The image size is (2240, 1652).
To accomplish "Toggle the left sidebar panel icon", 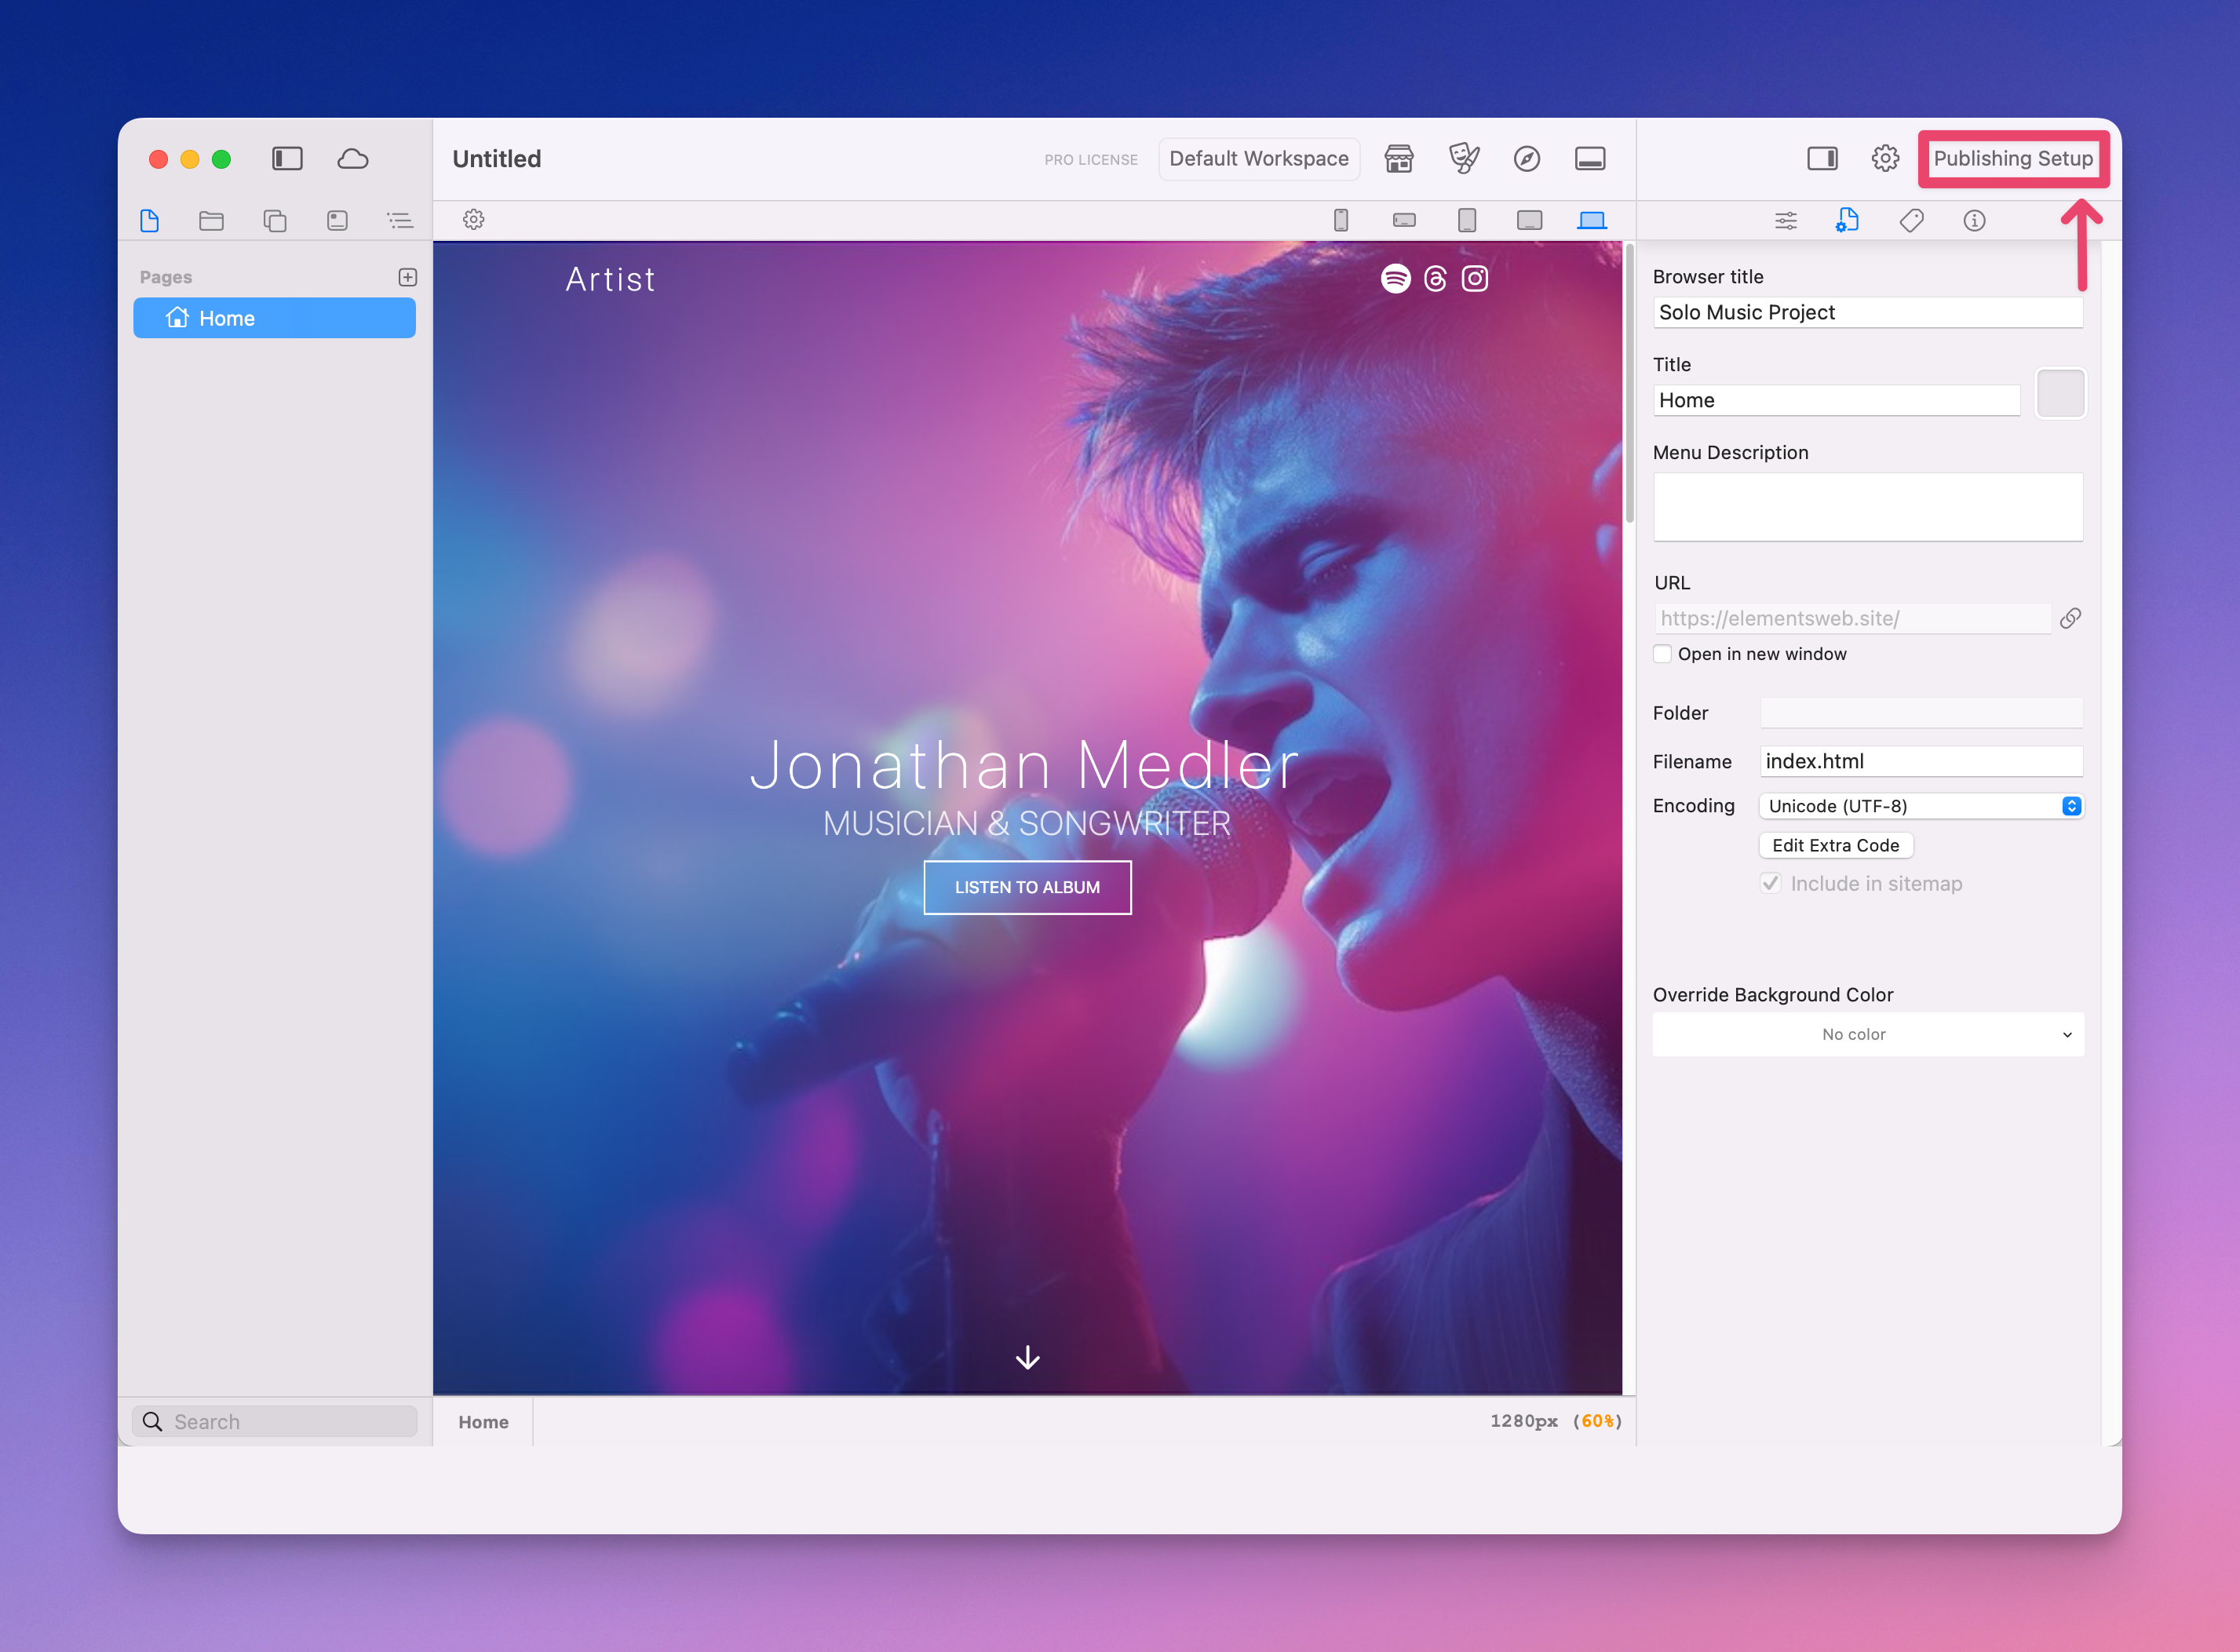I will (287, 159).
